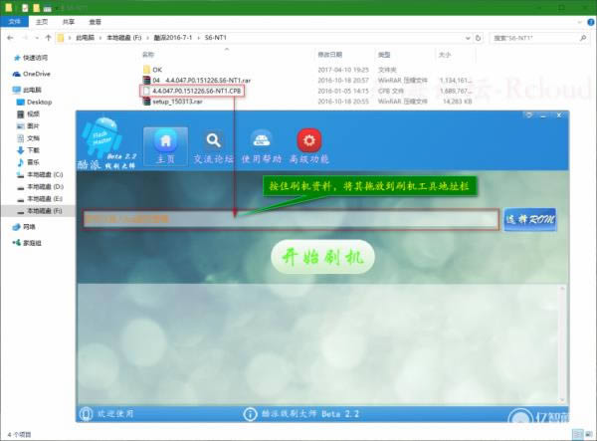Select 本地磁盘 (C:) in navigation pane

coord(45,174)
